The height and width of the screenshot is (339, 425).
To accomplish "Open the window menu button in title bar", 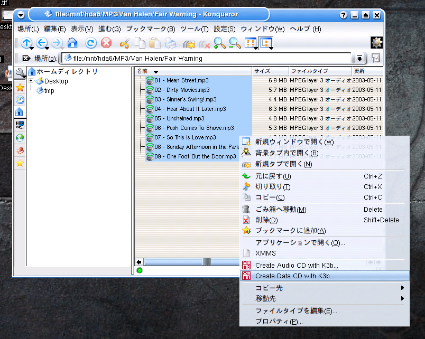I will point(21,15).
